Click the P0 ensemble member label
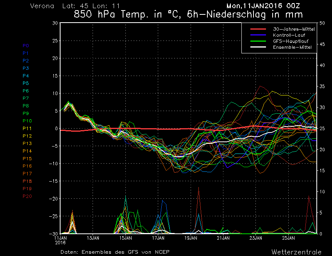 pyautogui.click(x=26, y=46)
